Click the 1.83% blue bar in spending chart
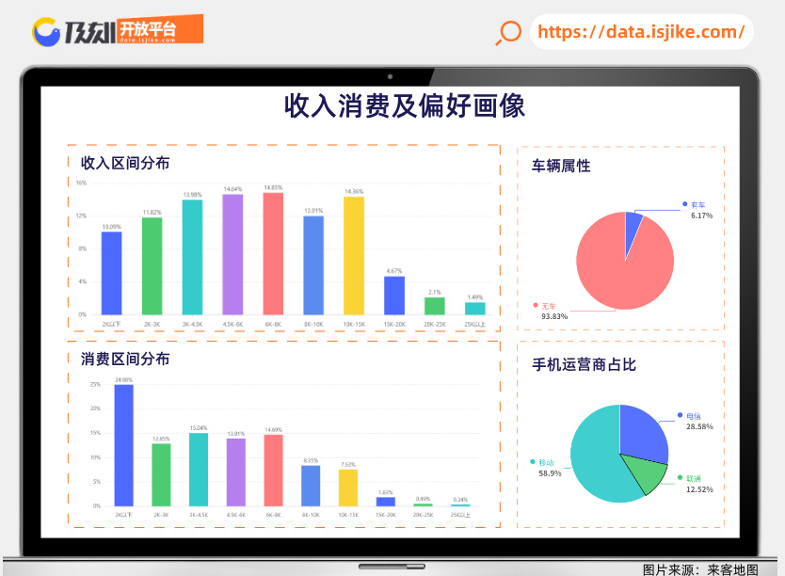Image resolution: width=785 pixels, height=576 pixels. pos(386,502)
